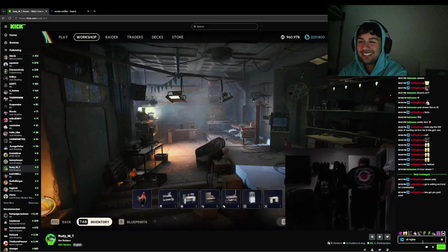
Task: Select the Gunsmith workbench thumbnail
Action: point(168,199)
